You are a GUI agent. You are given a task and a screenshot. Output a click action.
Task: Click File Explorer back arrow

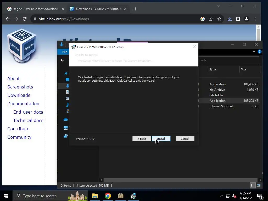pyautogui.click(x=62, y=60)
